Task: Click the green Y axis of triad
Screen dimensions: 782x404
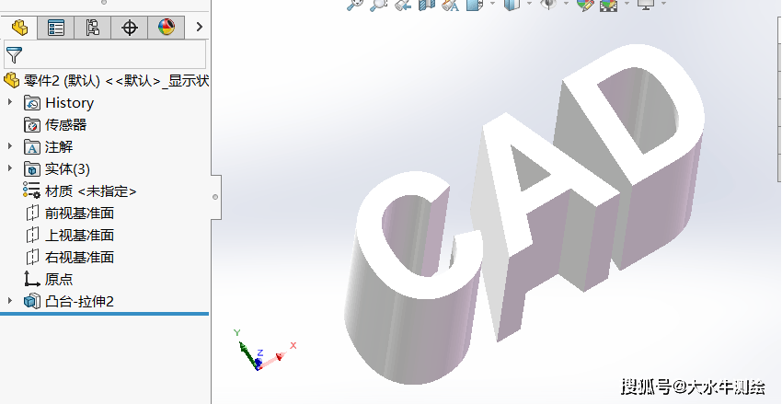Action: (x=247, y=352)
